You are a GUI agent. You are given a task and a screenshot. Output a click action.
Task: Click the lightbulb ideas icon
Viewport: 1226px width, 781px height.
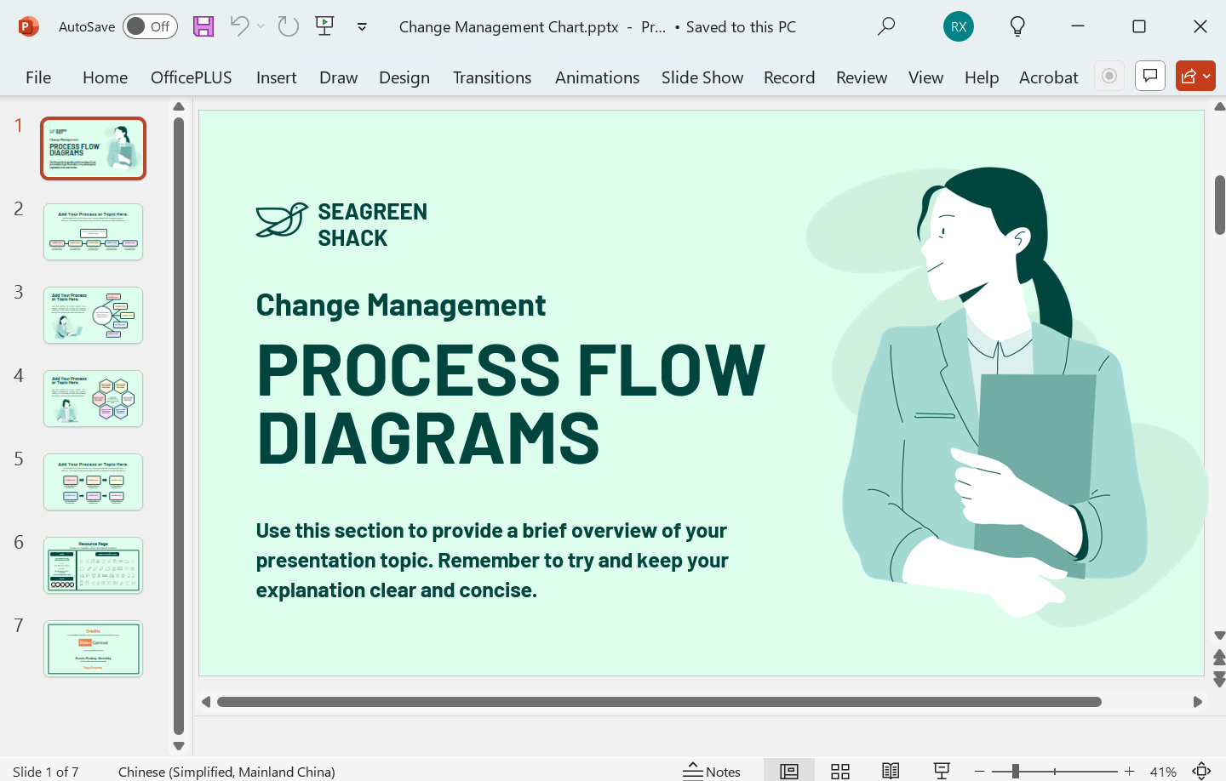[x=1017, y=26]
